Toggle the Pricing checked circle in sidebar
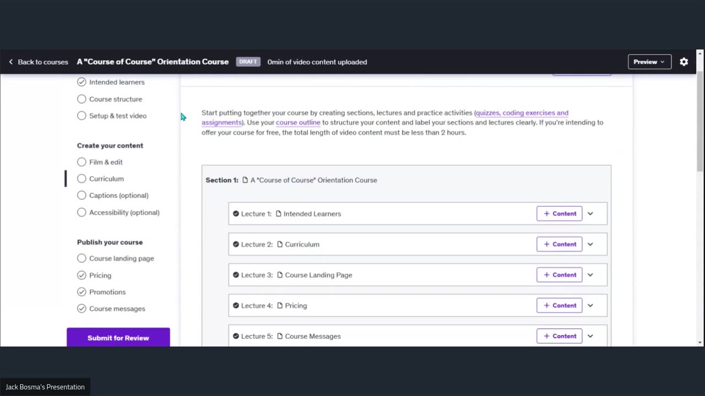The height and width of the screenshot is (396, 705). pyautogui.click(x=82, y=275)
